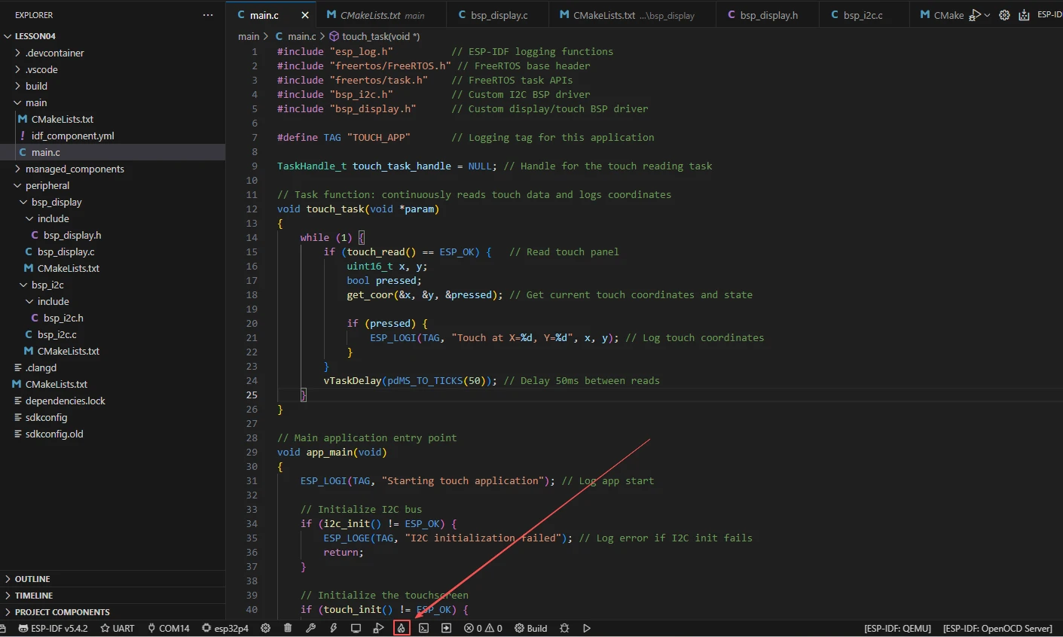
Task: Click the SDK configuration gear in status bar
Action: tap(265, 628)
